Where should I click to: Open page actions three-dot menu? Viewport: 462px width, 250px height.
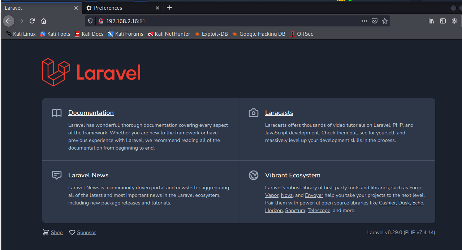pyautogui.click(x=364, y=21)
